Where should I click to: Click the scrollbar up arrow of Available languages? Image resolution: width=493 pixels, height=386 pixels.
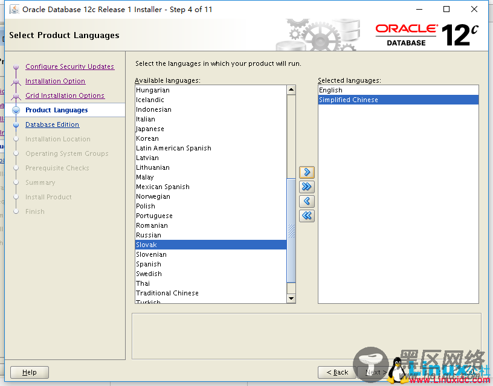click(x=291, y=90)
